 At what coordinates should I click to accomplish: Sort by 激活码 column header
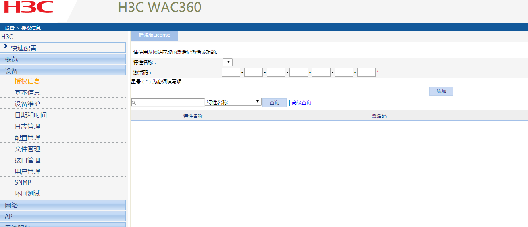(x=379, y=116)
